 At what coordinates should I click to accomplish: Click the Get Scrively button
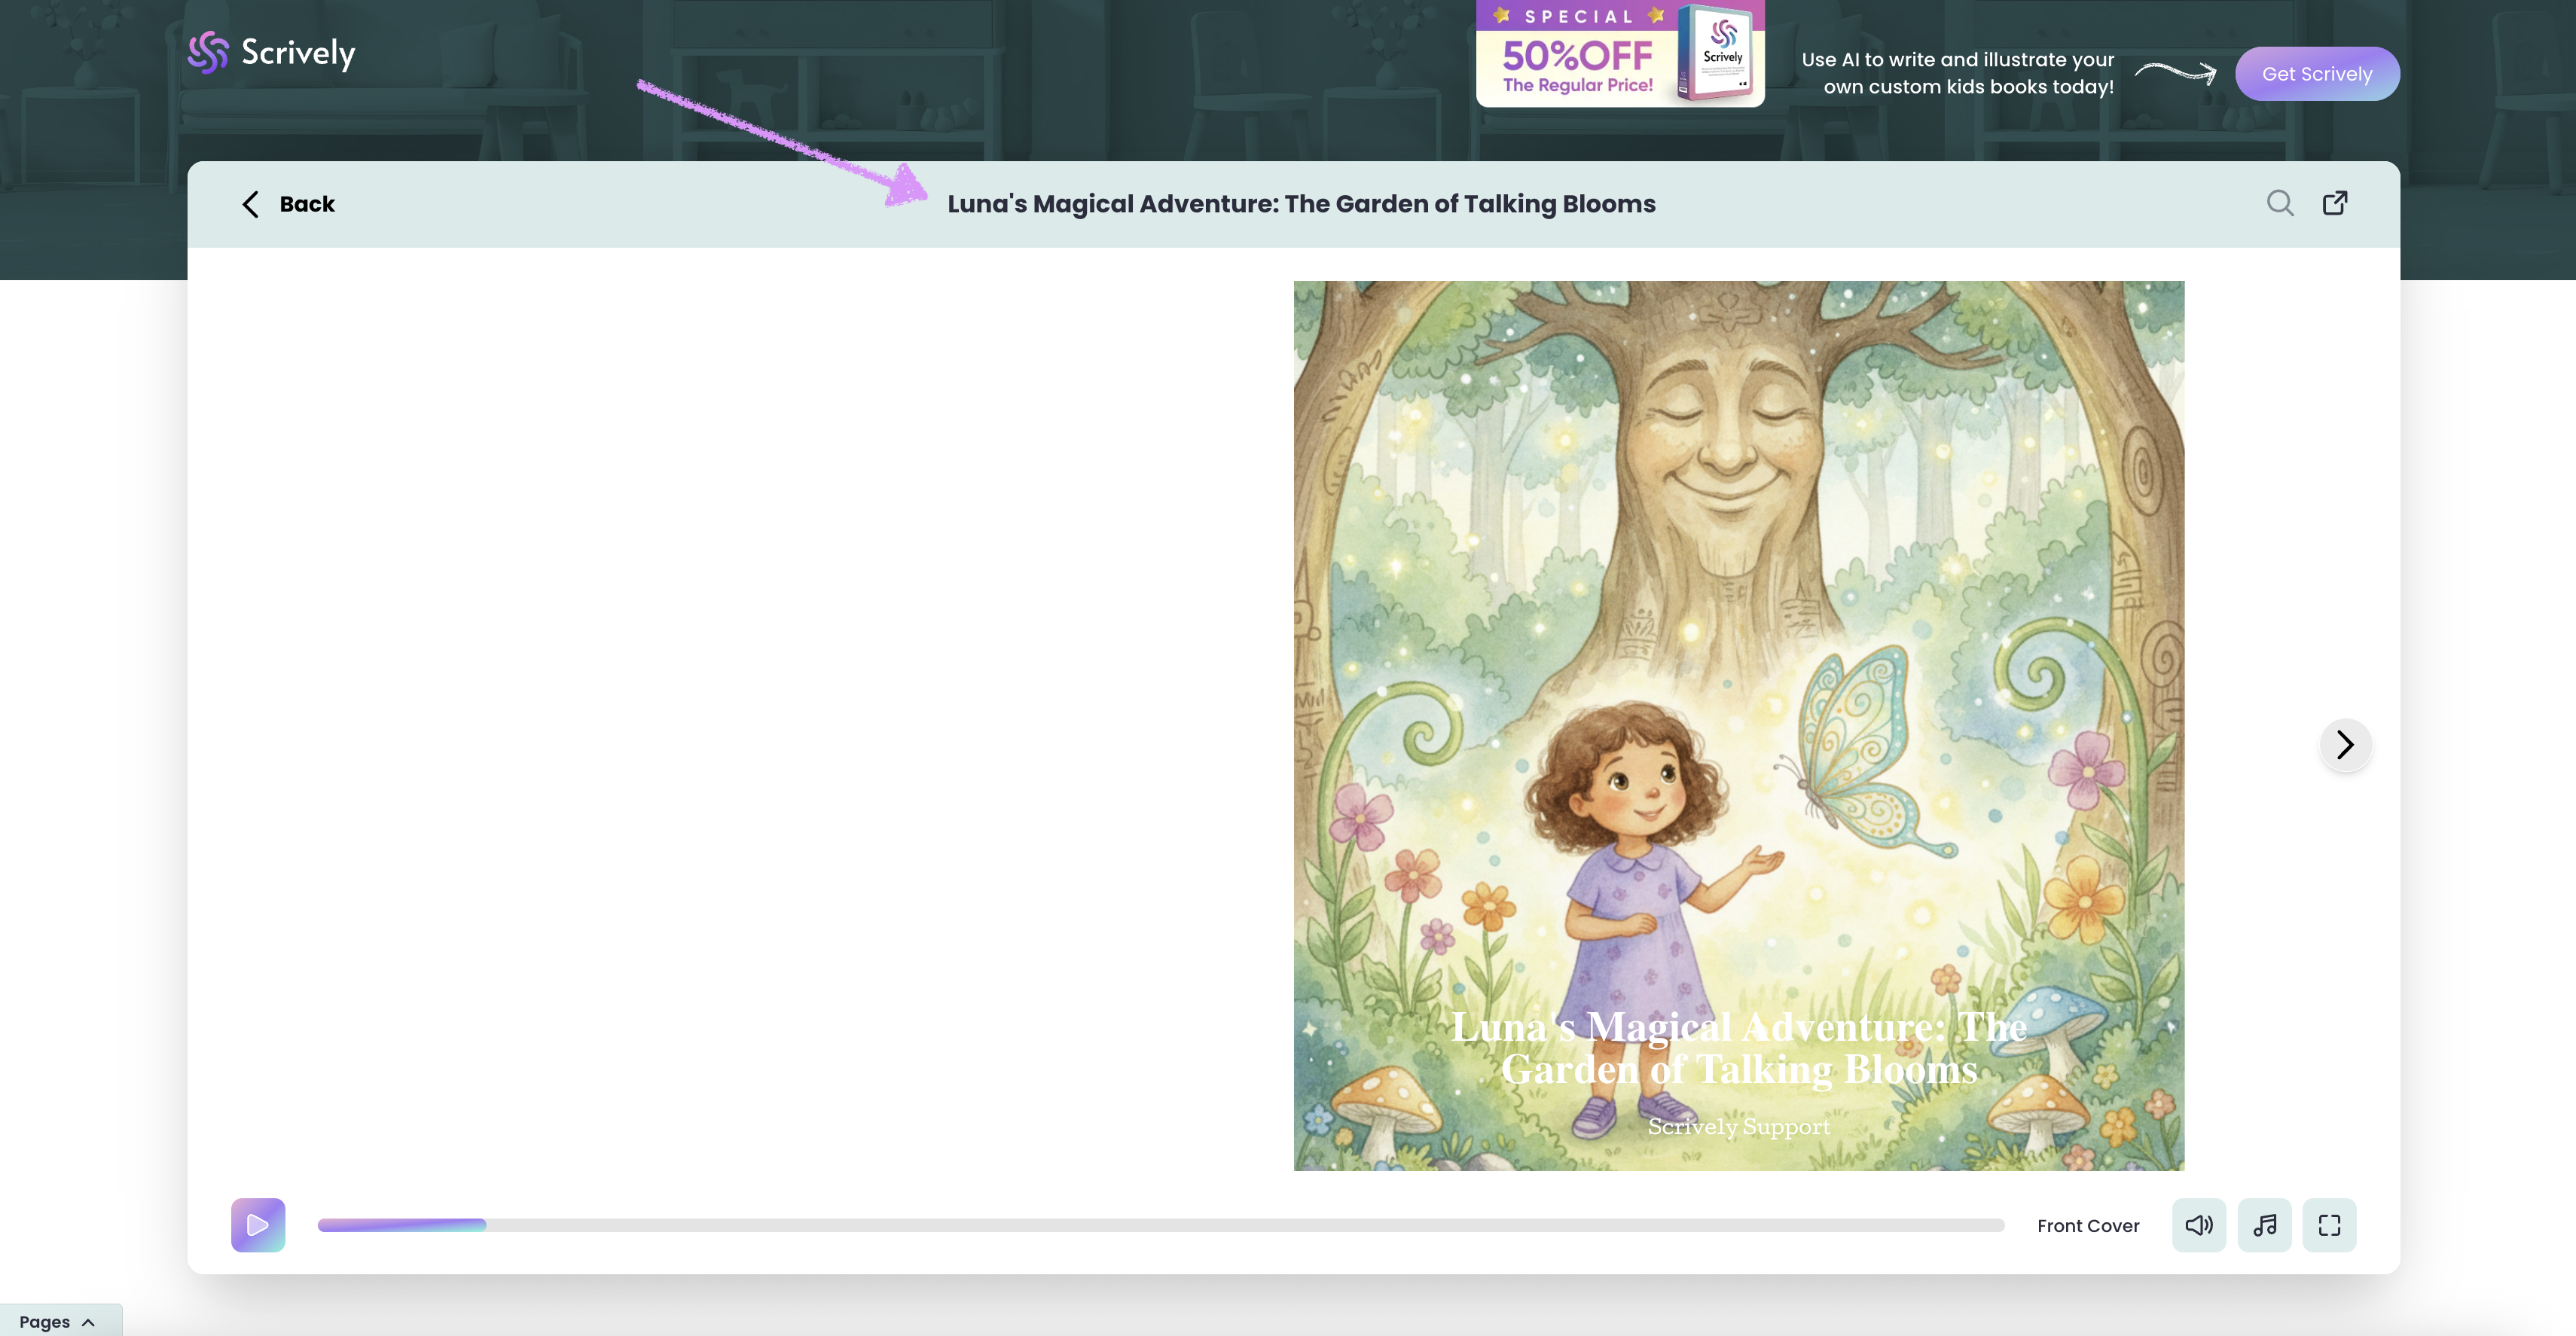2316,74
